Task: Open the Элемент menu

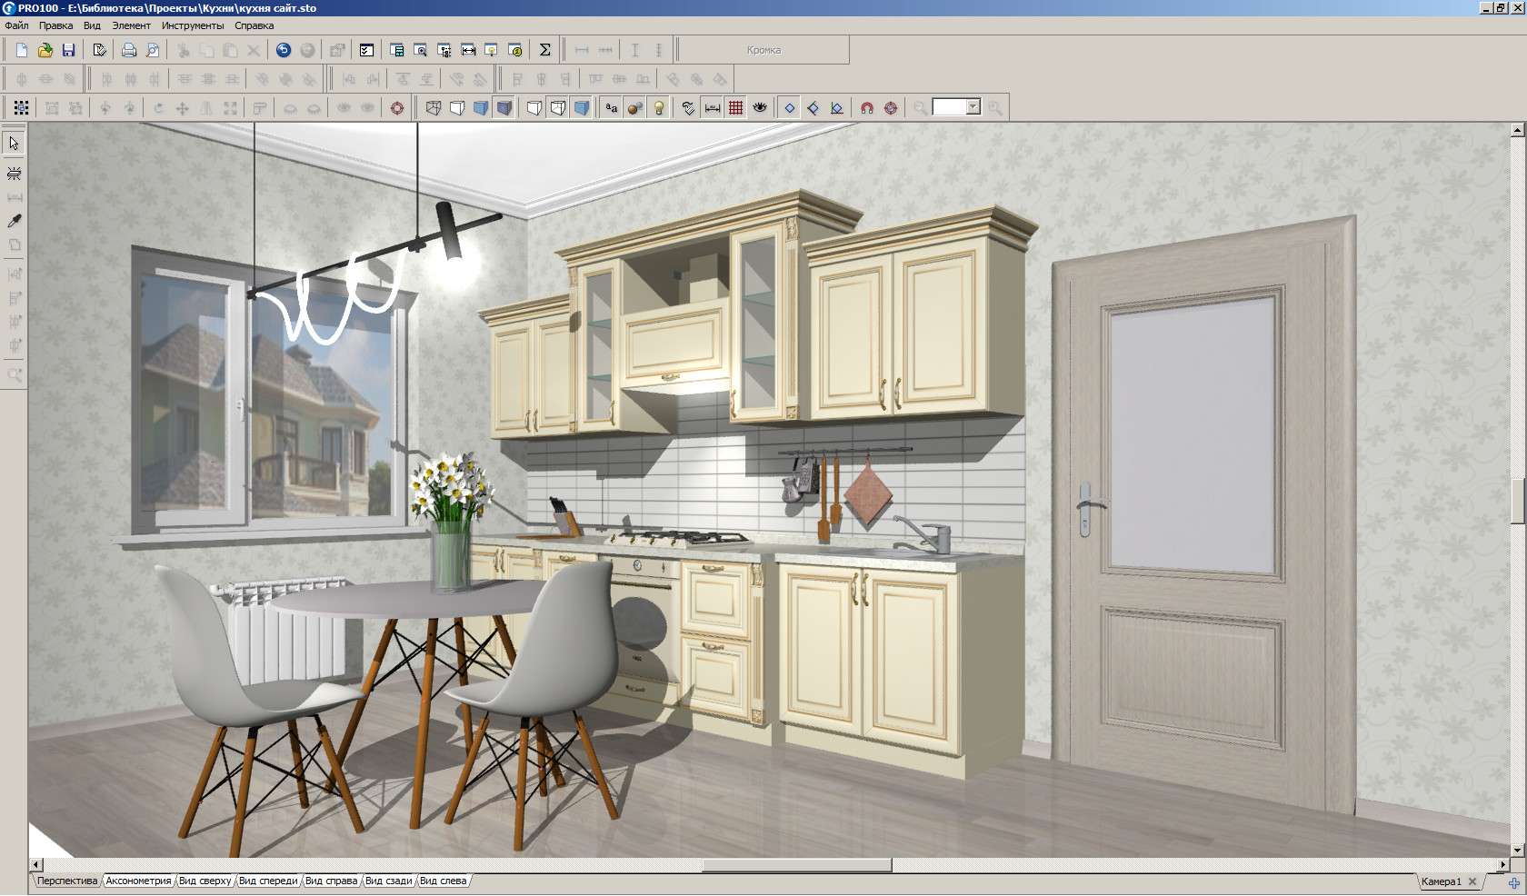Action: click(131, 25)
